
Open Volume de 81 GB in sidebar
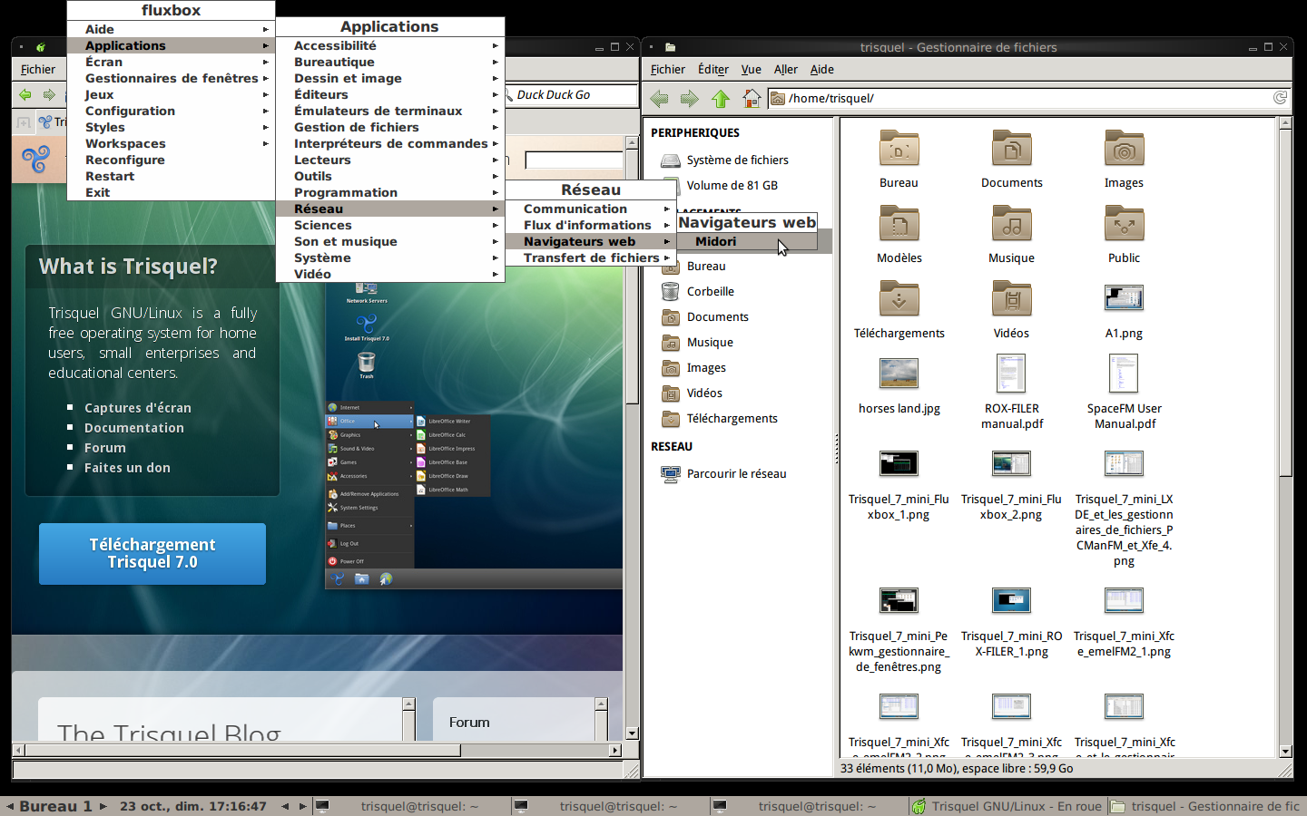point(732,185)
